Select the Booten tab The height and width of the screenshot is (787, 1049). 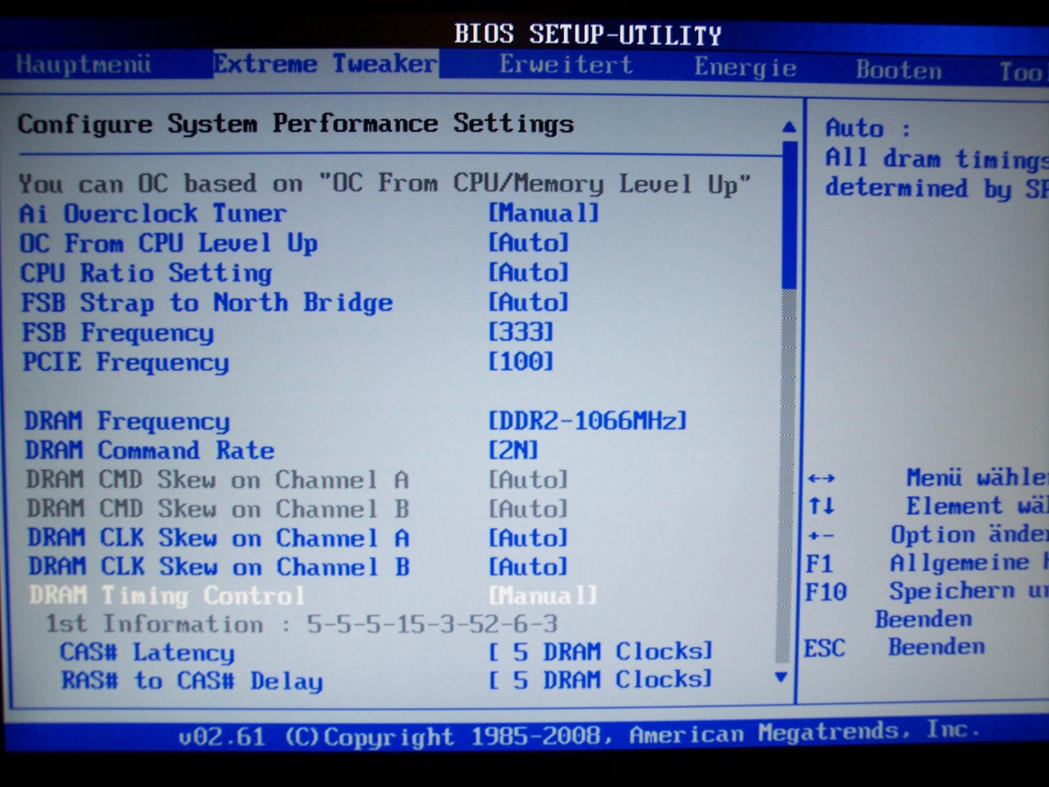pyautogui.click(x=898, y=70)
